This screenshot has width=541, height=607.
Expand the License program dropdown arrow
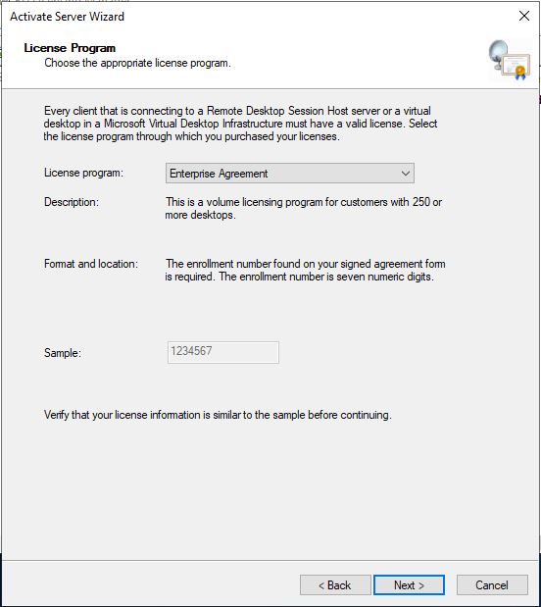point(405,173)
